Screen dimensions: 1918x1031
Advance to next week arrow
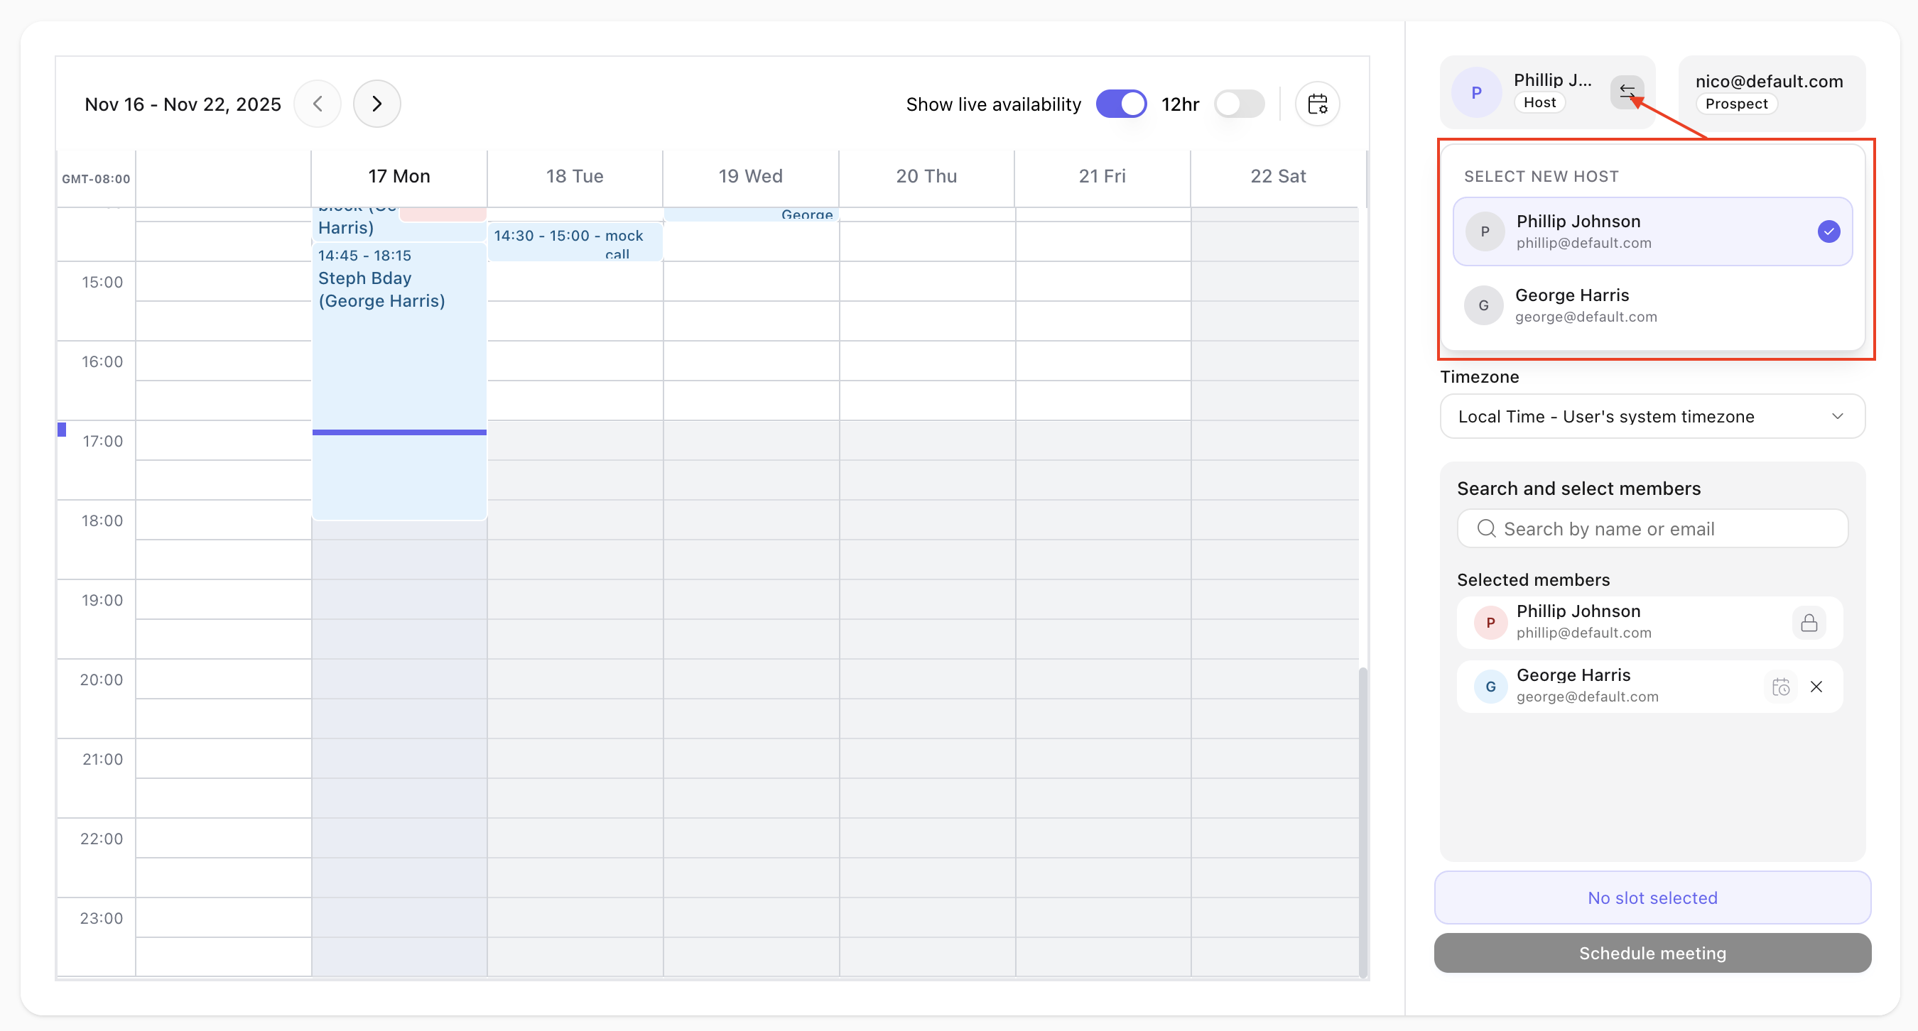(376, 104)
